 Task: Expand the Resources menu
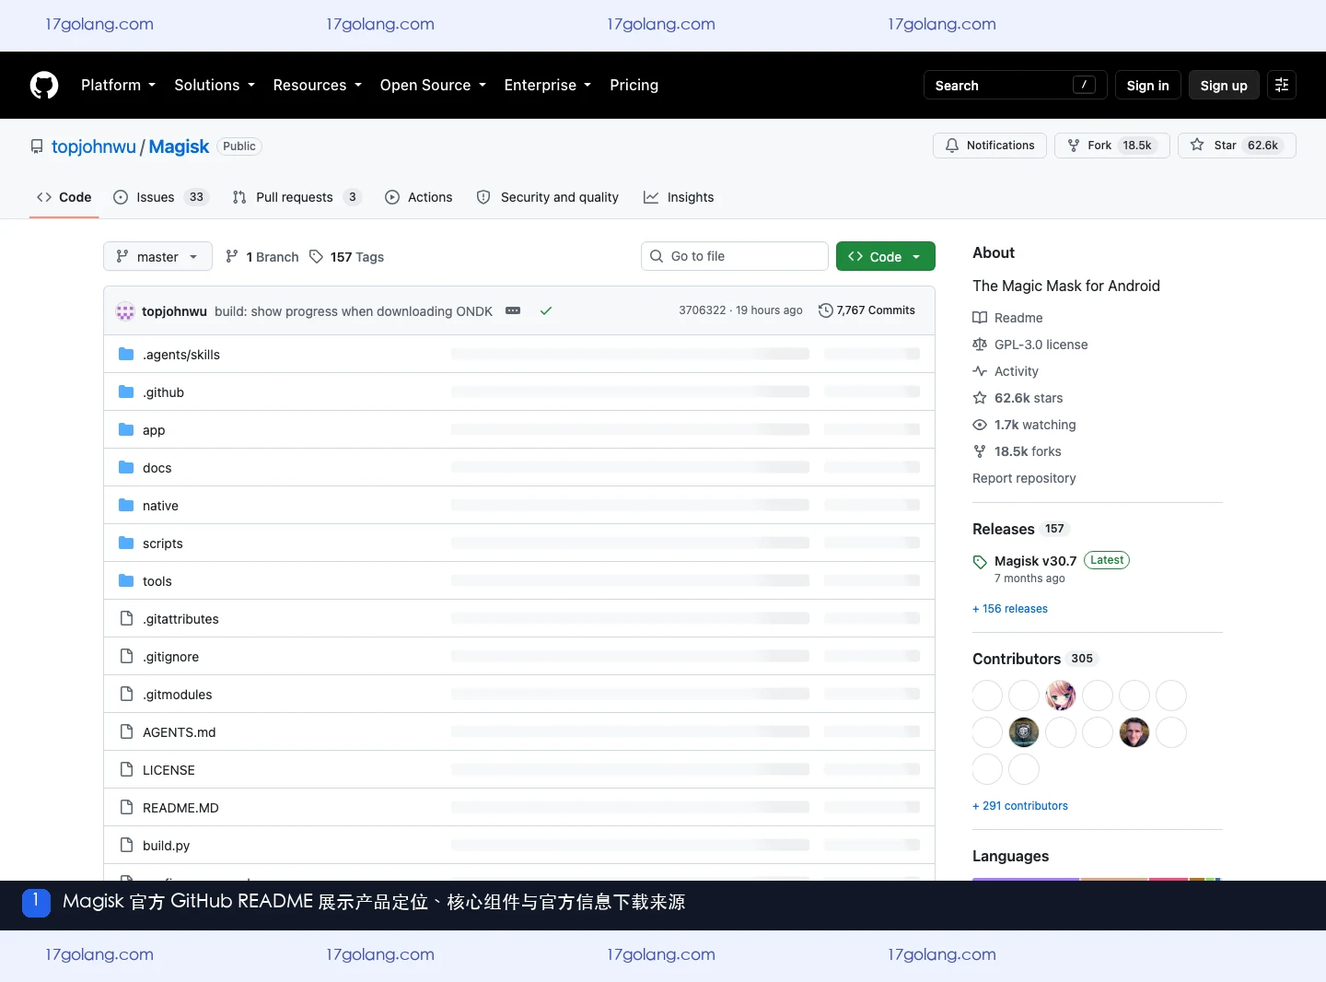point(317,85)
